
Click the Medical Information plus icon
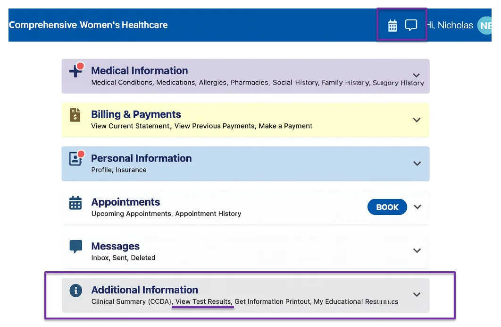pos(75,71)
